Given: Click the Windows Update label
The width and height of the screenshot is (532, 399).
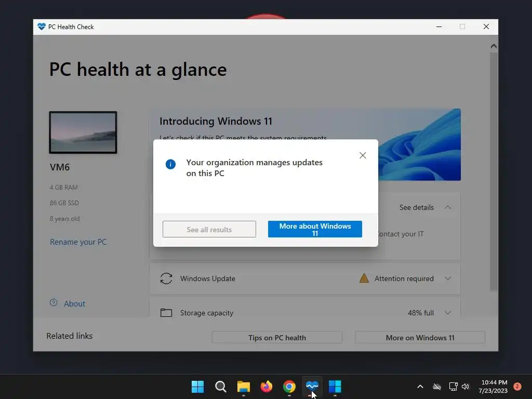Looking at the screenshot, I should pyautogui.click(x=208, y=278).
